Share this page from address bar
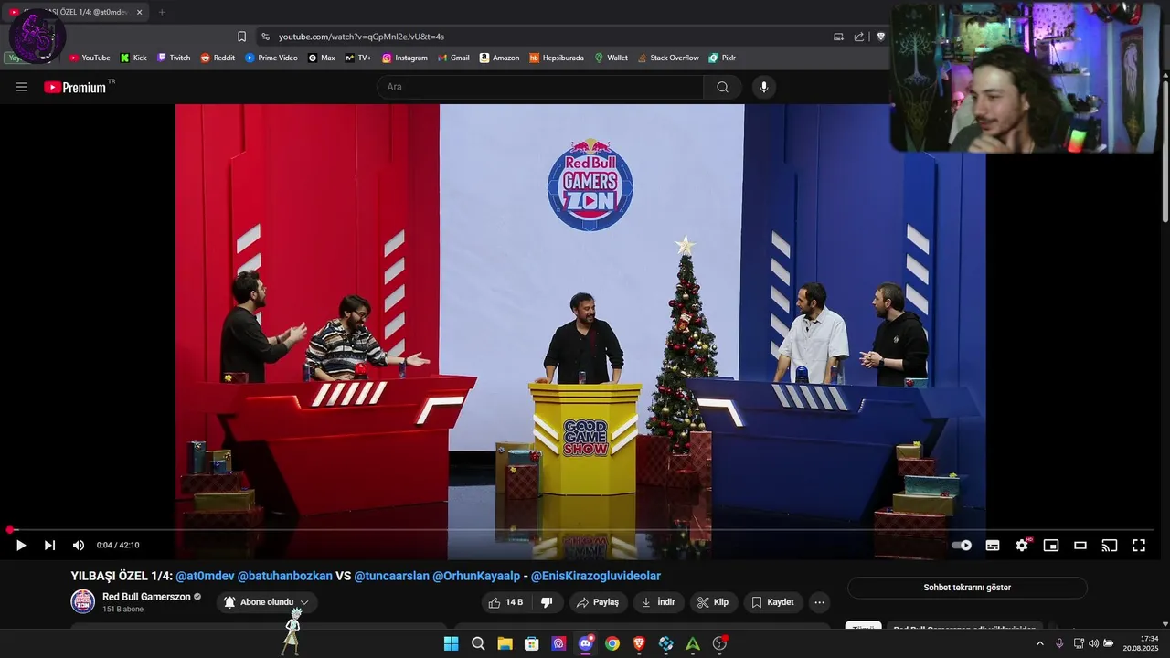This screenshot has height=658, width=1170. (859, 37)
